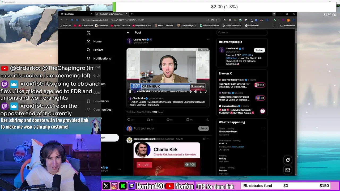Follow Charlie Kirk in Relevant people
The width and height of the screenshot is (340, 191).
point(260,50)
